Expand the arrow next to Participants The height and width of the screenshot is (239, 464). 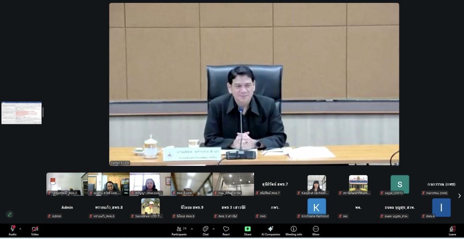tap(192, 229)
